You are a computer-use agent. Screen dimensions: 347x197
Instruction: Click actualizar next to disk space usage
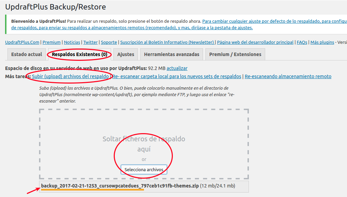coord(177,68)
